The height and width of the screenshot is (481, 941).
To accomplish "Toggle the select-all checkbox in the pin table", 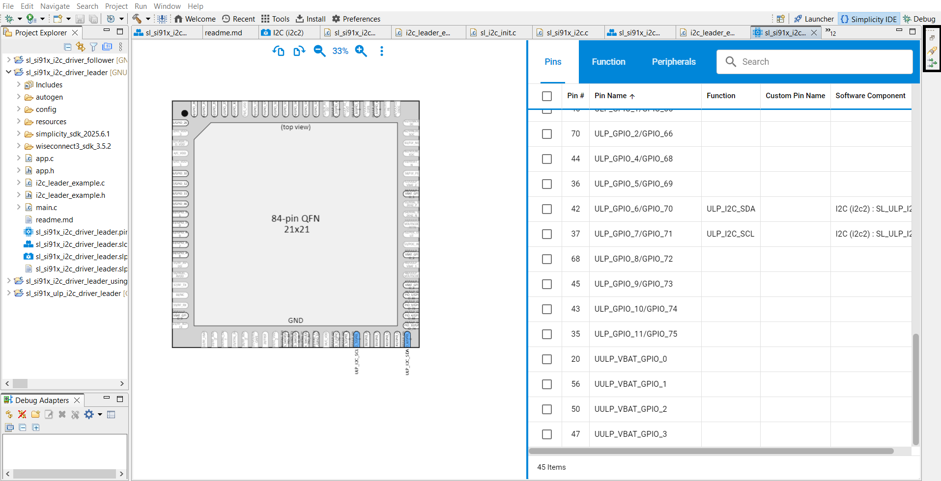I will click(x=546, y=96).
